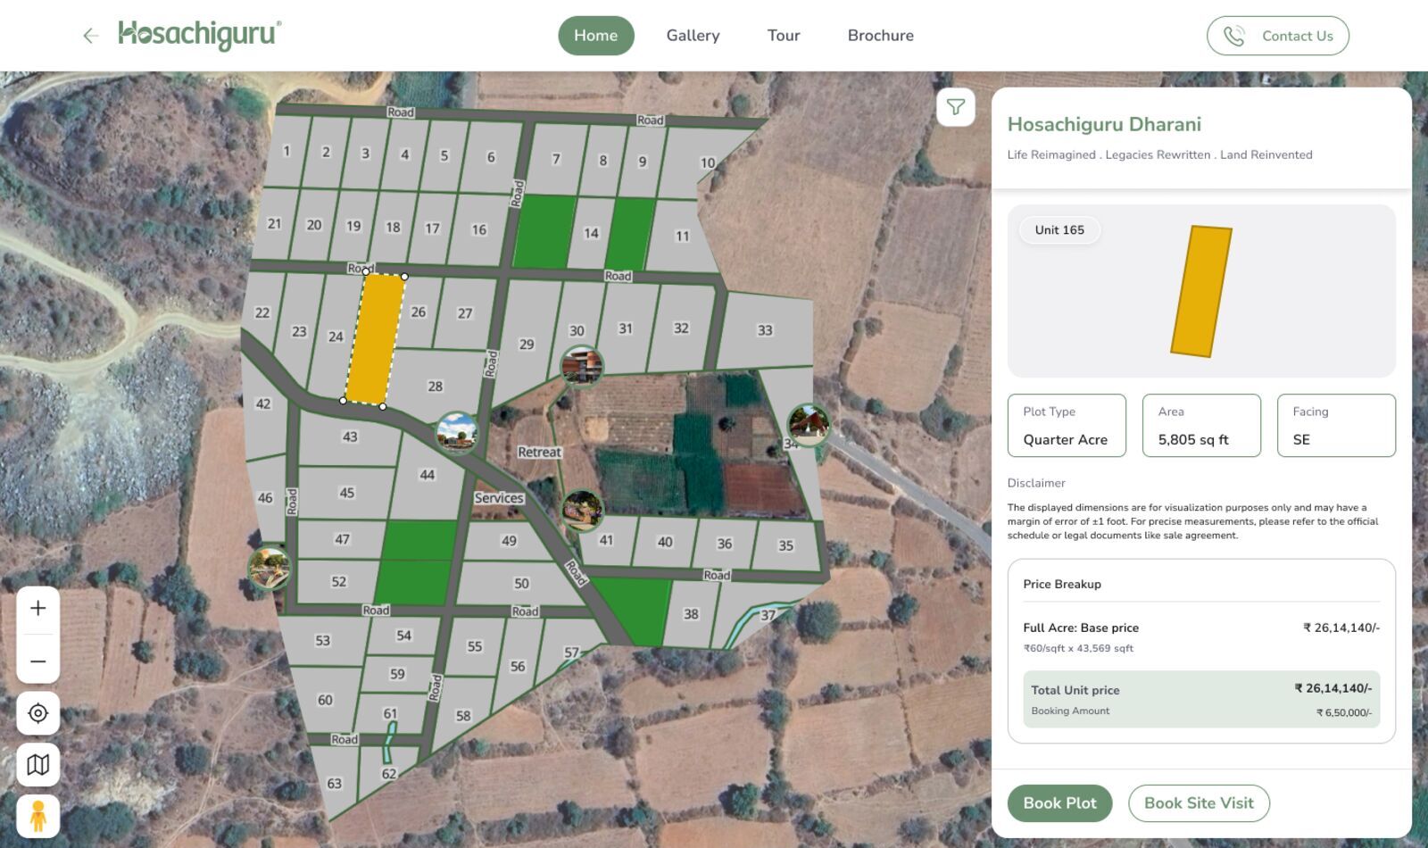Select plot 45 on the map
The height and width of the screenshot is (848, 1428).
(347, 493)
